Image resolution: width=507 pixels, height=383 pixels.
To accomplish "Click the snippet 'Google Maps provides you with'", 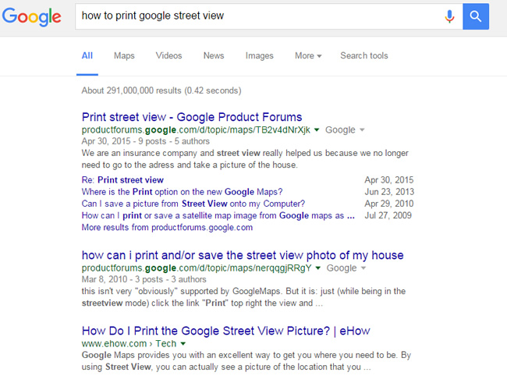I will click(x=246, y=361).
